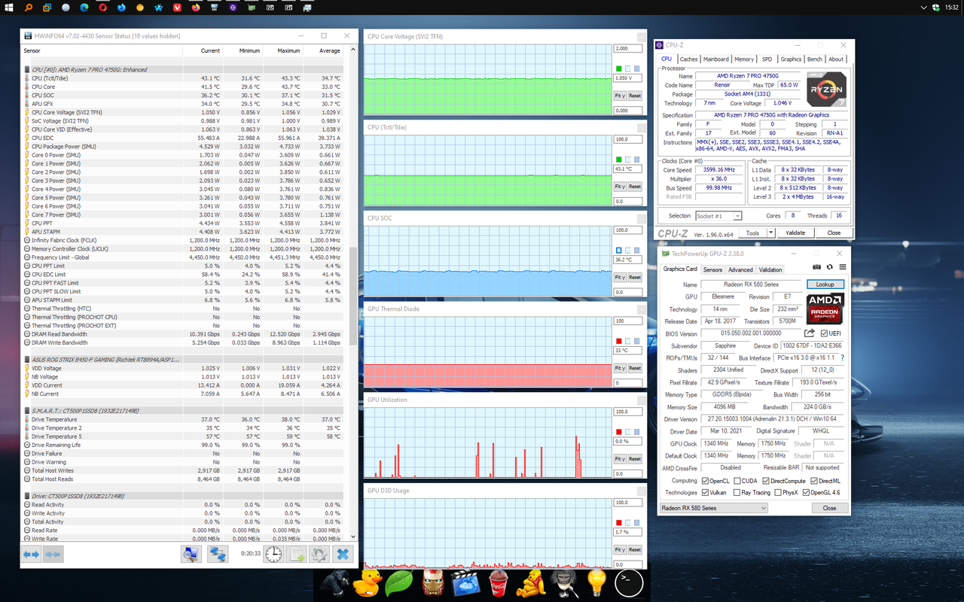964x602 pixels.
Task: Click the Bus Interface question mark
Action: [842, 358]
